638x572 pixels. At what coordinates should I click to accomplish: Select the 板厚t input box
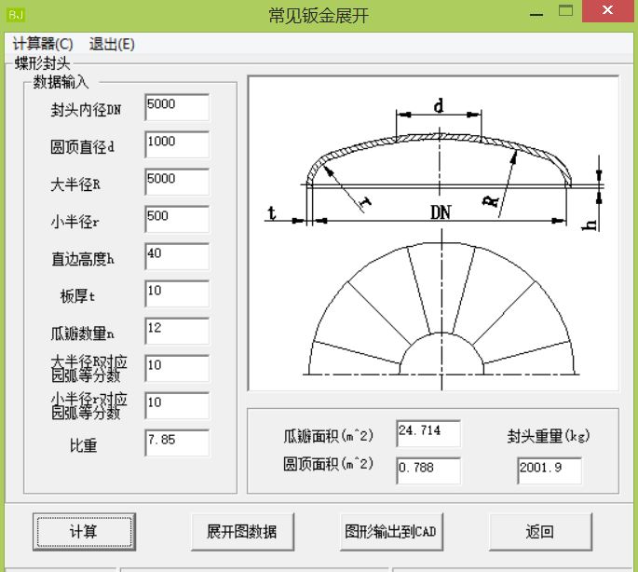coord(177,293)
